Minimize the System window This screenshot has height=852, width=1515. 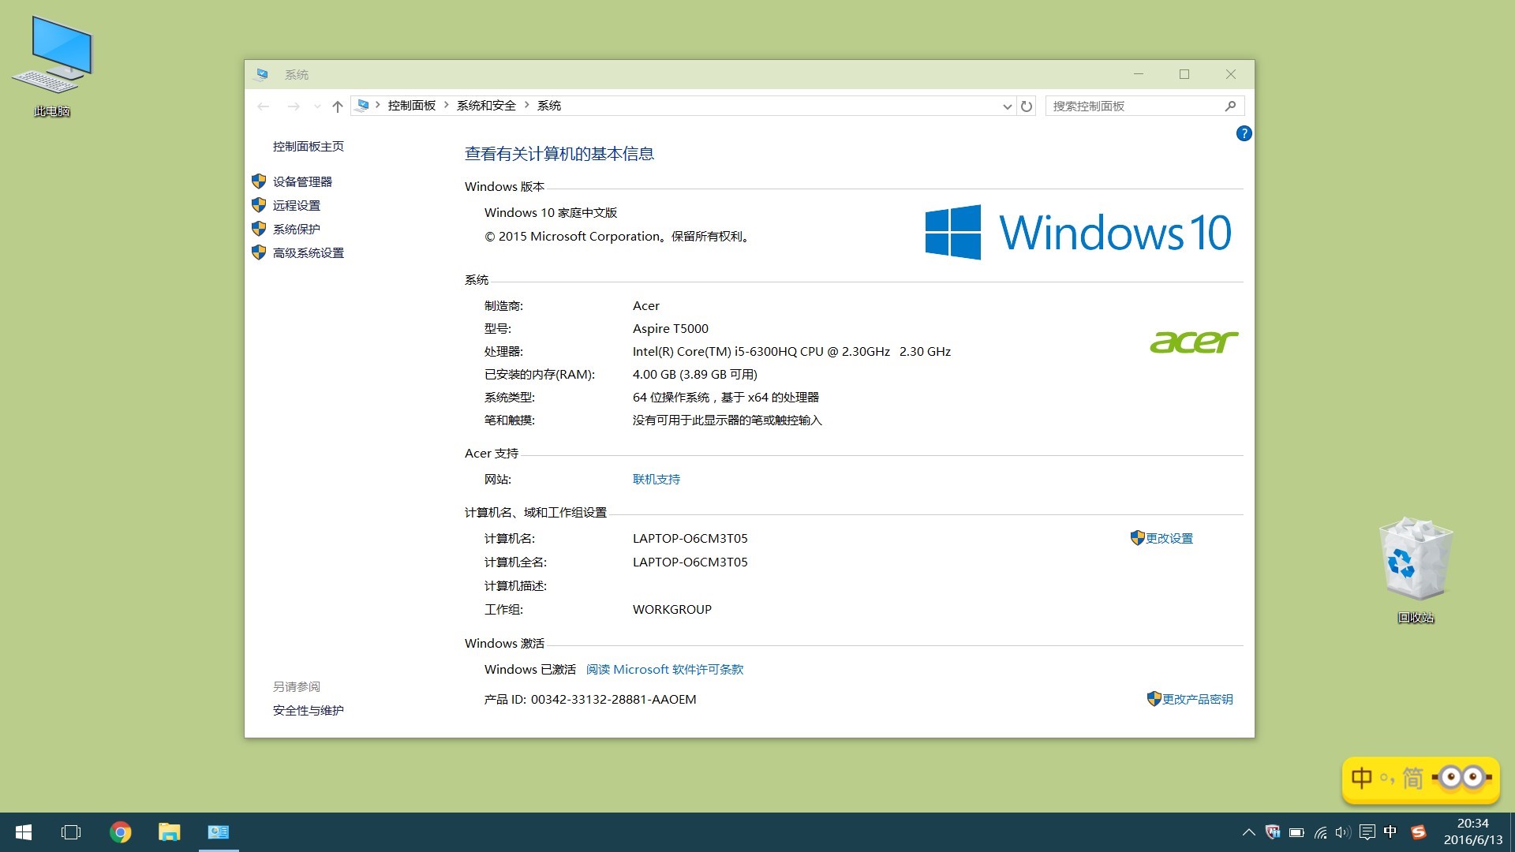pyautogui.click(x=1139, y=74)
